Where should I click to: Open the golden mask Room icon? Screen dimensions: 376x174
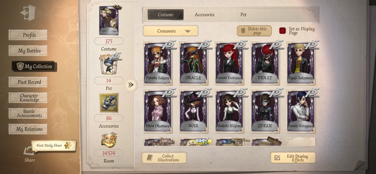pyautogui.click(x=109, y=140)
